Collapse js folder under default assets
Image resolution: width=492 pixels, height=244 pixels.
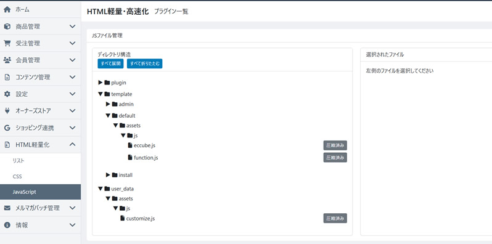coord(123,136)
